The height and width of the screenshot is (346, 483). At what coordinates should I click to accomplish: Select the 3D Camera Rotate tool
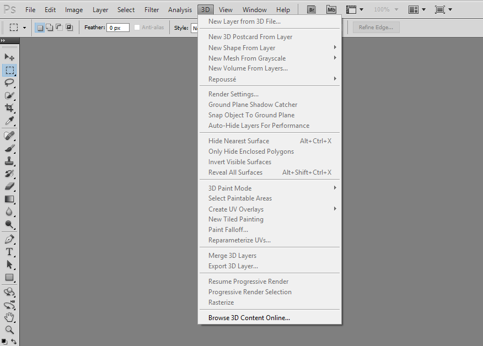(9, 305)
